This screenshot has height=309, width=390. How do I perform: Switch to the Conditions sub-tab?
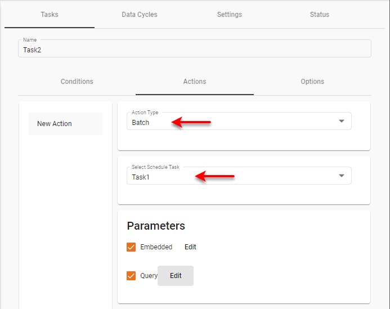pos(77,82)
